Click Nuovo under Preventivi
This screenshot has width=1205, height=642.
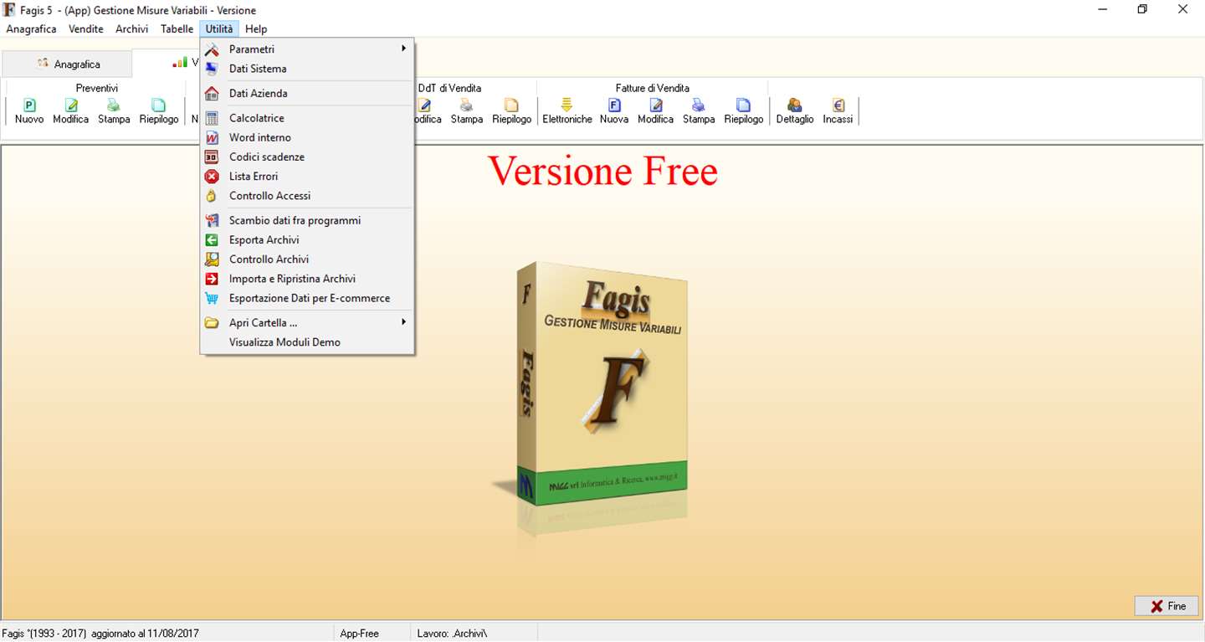pos(29,111)
